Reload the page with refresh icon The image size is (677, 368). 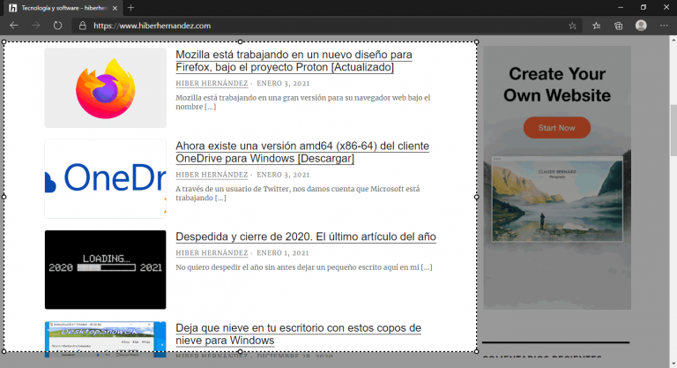(57, 26)
